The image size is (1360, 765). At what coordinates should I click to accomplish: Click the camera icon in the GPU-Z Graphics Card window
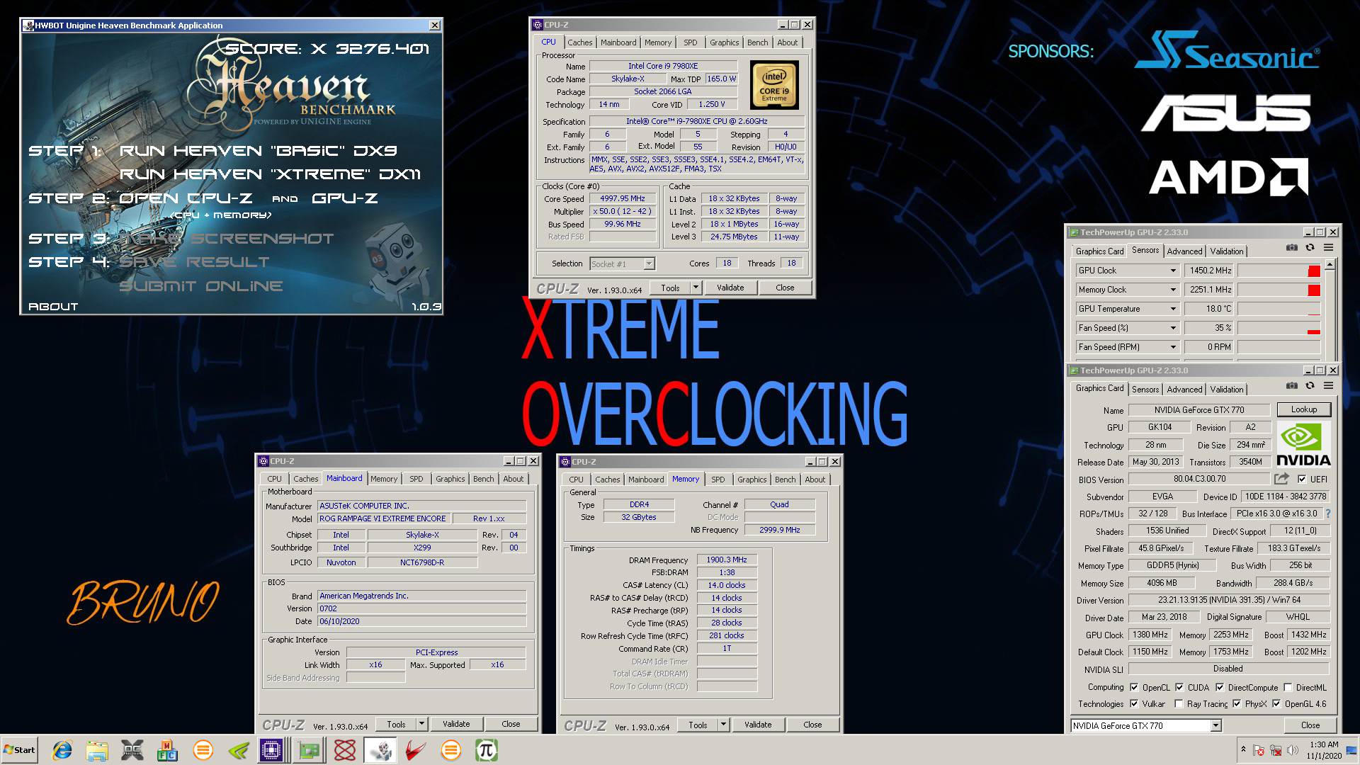(1292, 386)
